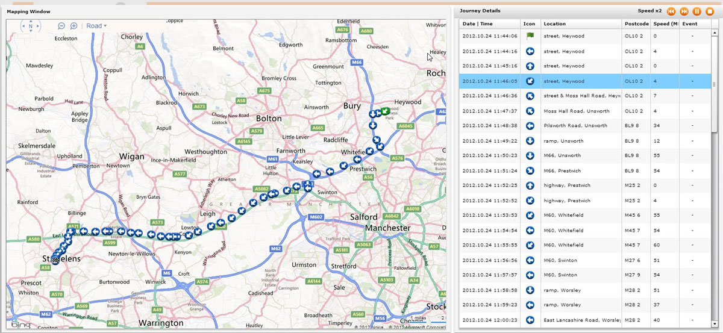Click speed value 12 in 11:49:22 row

(656, 141)
